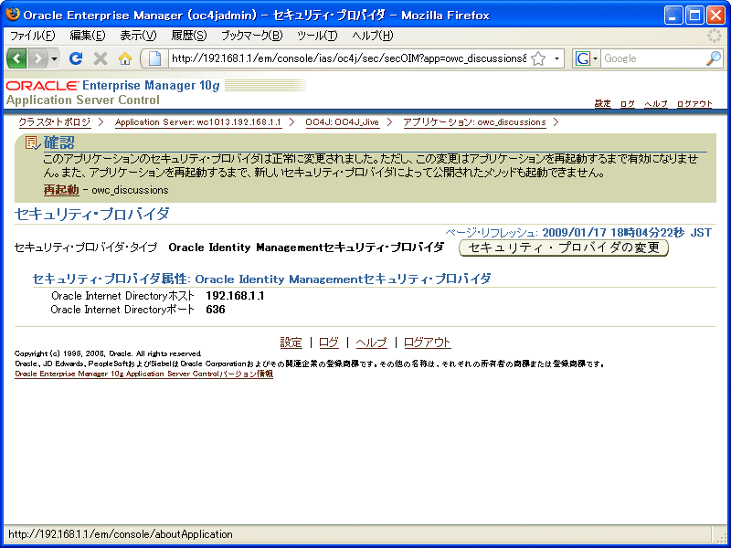Click the セキュリティ・プロバイダの変更 button
This screenshot has height=548, width=731.
pyautogui.click(x=564, y=248)
